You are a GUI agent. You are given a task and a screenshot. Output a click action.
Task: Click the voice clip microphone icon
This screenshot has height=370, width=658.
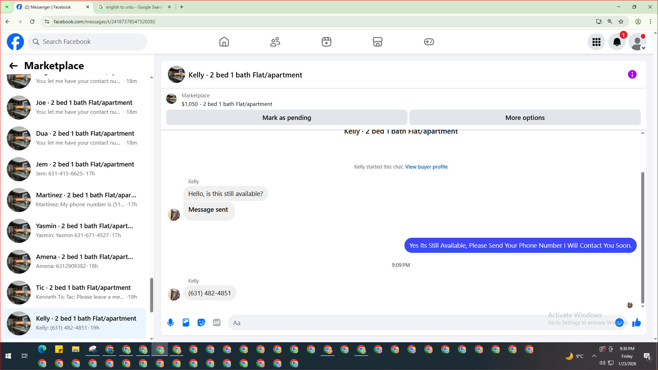coord(170,323)
